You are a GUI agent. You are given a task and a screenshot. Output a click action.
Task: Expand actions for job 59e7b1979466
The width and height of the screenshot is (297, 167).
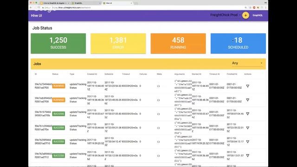[x=247, y=114]
